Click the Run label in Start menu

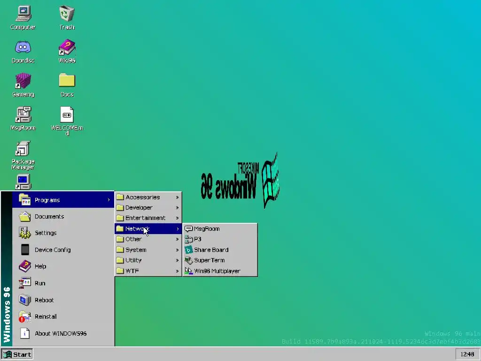(40, 283)
